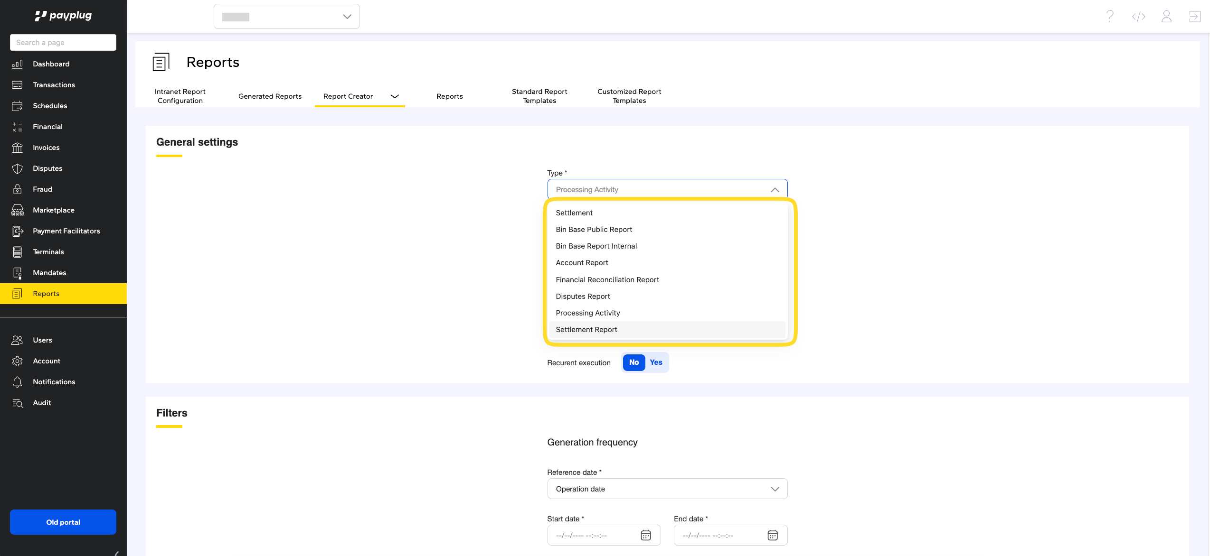Open the Disputes section

47,168
